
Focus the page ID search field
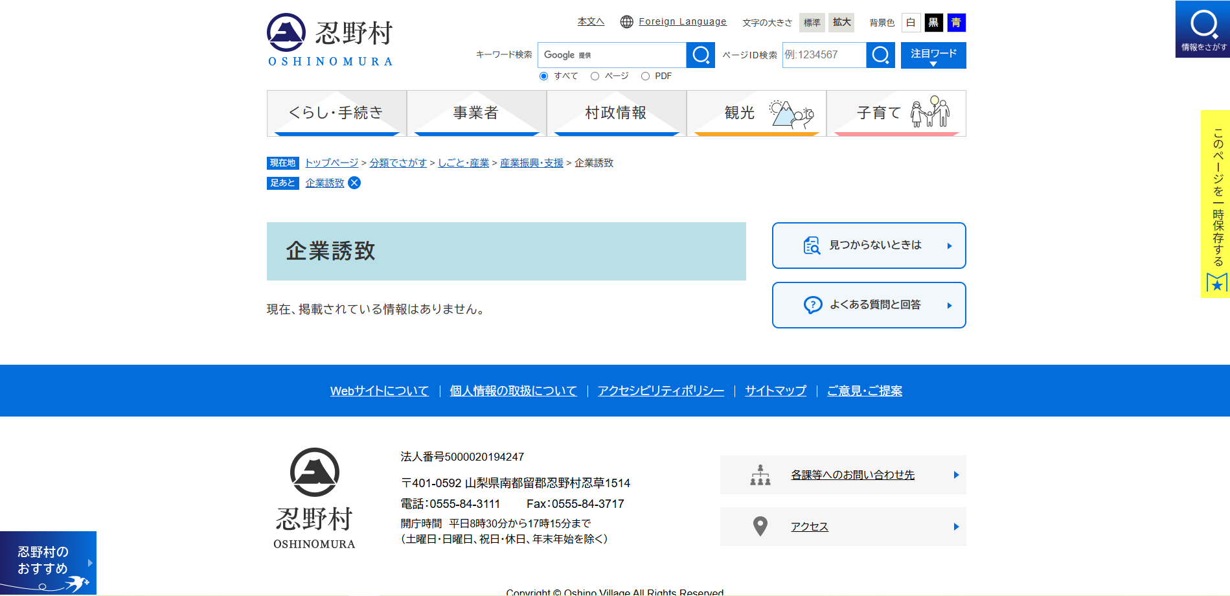825,55
